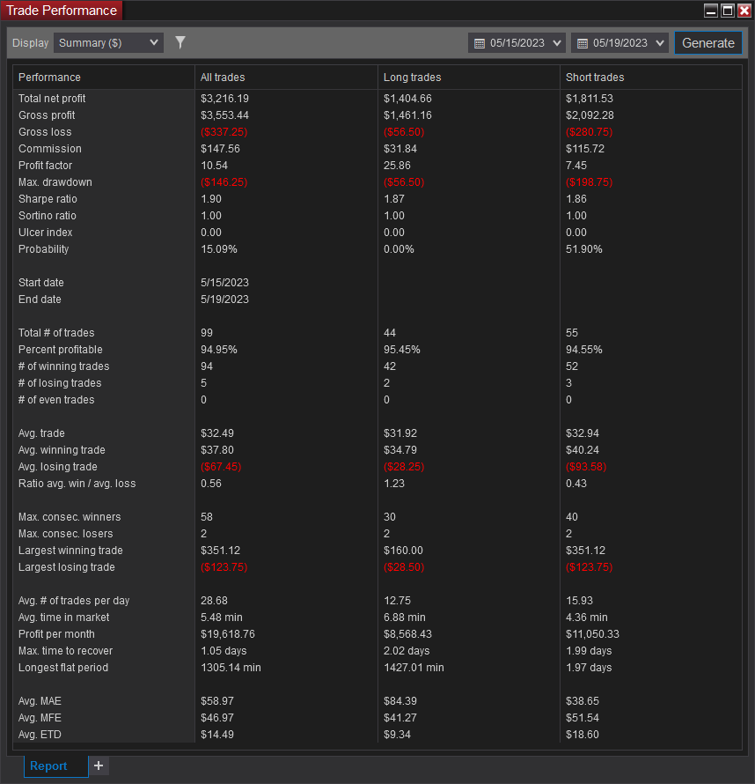The height and width of the screenshot is (784, 755).
Task: Click the Avg. trade value $32.49
Action: [x=217, y=433]
